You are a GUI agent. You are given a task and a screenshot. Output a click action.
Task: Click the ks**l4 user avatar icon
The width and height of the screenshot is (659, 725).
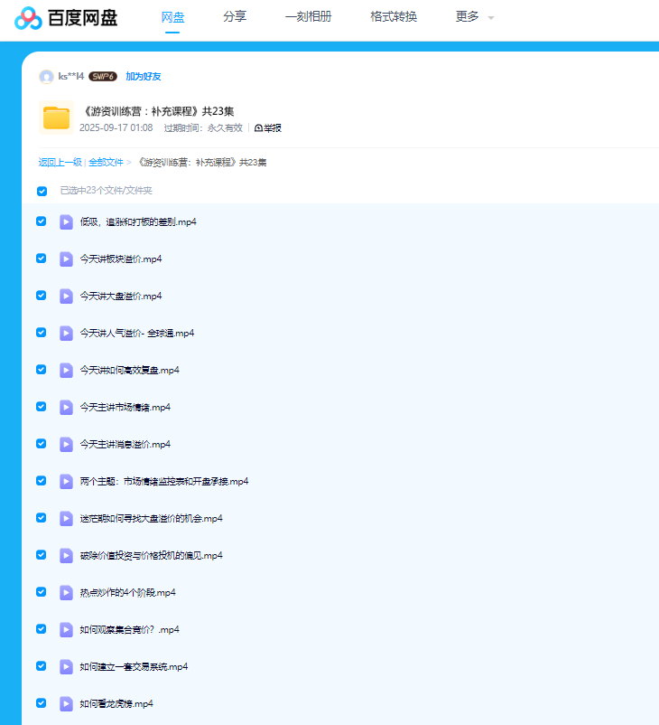tap(46, 77)
